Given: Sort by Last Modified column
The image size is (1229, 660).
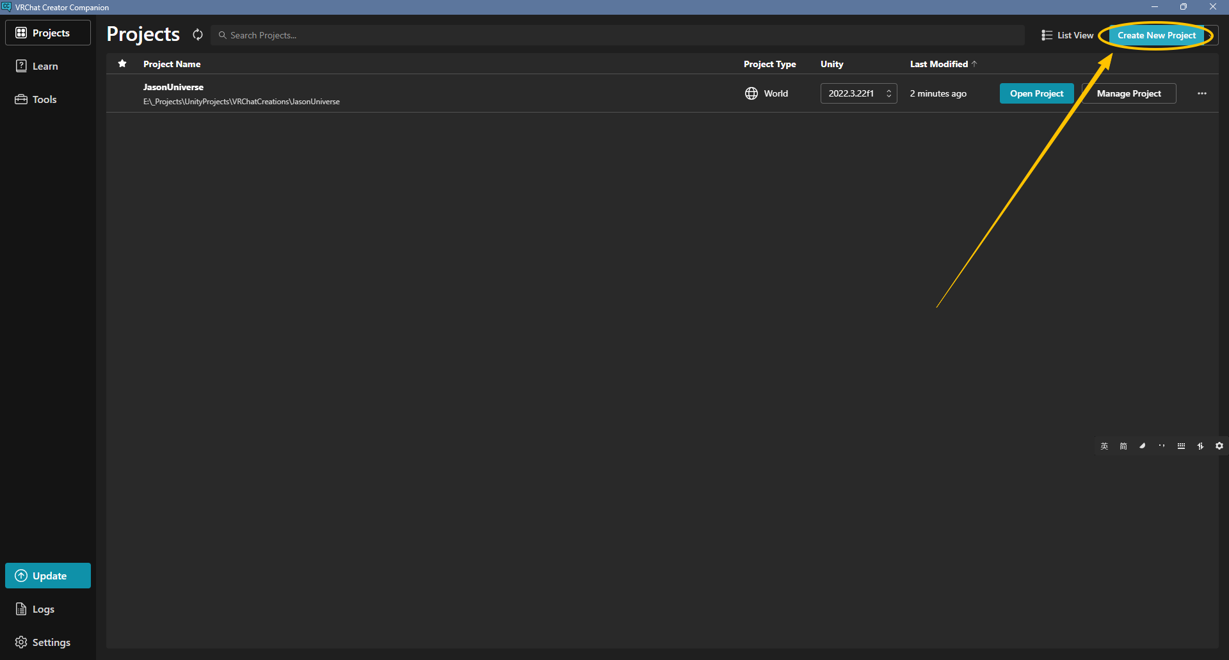Looking at the screenshot, I should 939,64.
